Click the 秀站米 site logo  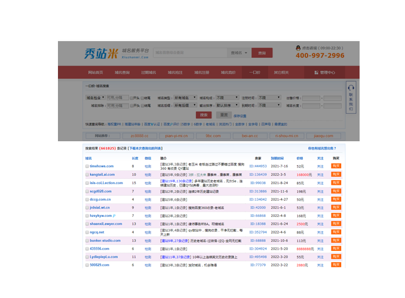pos(102,54)
